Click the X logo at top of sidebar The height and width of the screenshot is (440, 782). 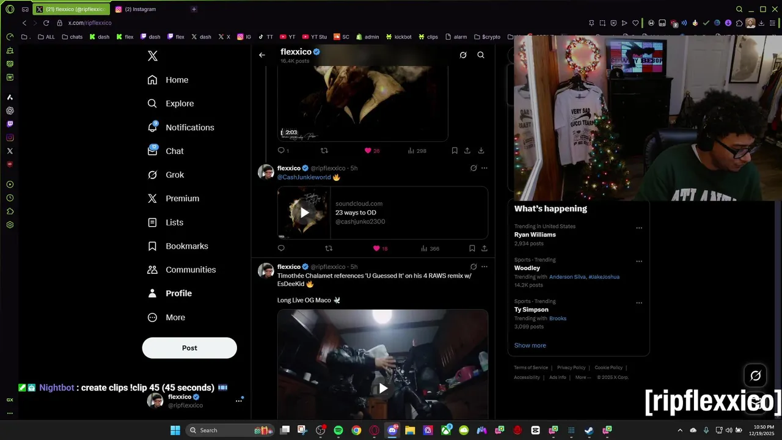click(153, 56)
